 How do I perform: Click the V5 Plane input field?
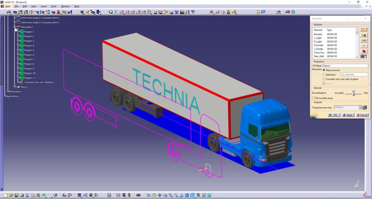(345, 66)
